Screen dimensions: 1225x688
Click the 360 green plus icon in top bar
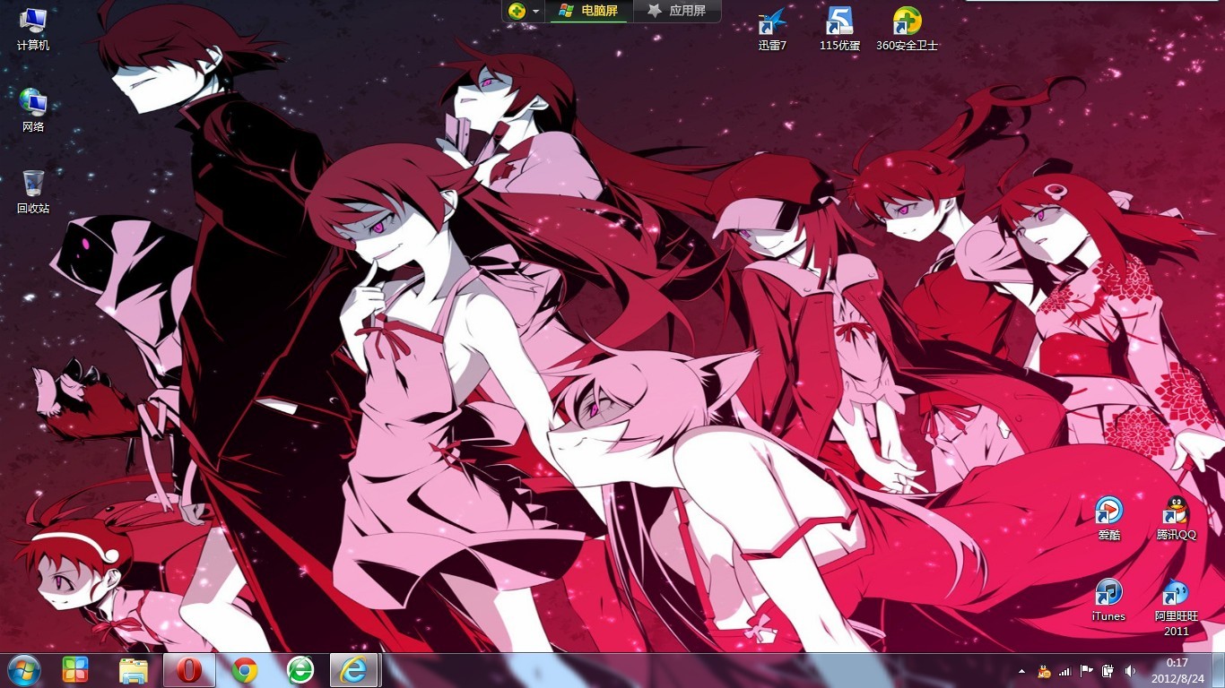(517, 11)
